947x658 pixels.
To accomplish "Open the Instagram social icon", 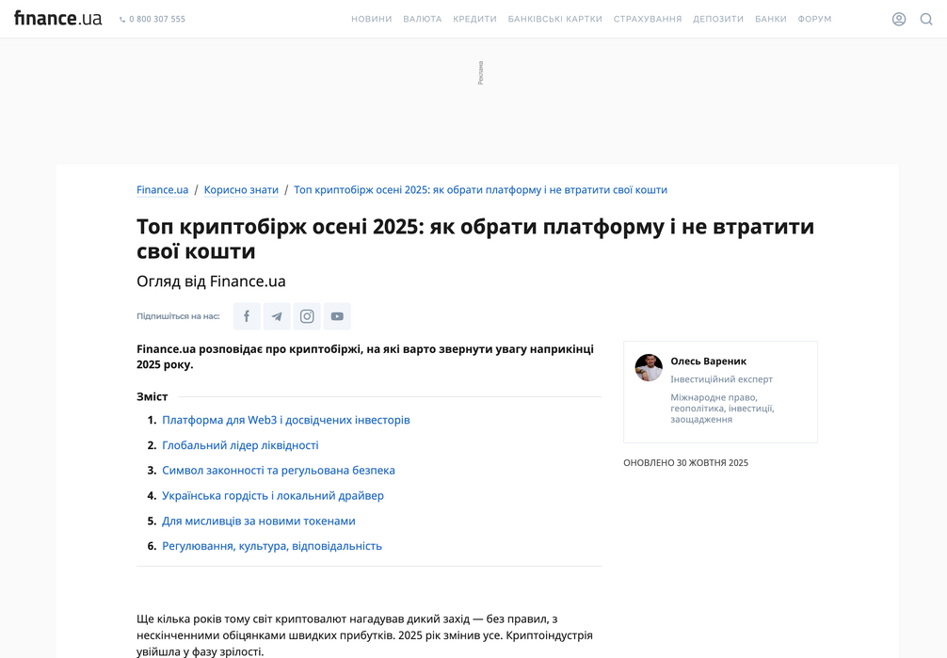I will (307, 316).
